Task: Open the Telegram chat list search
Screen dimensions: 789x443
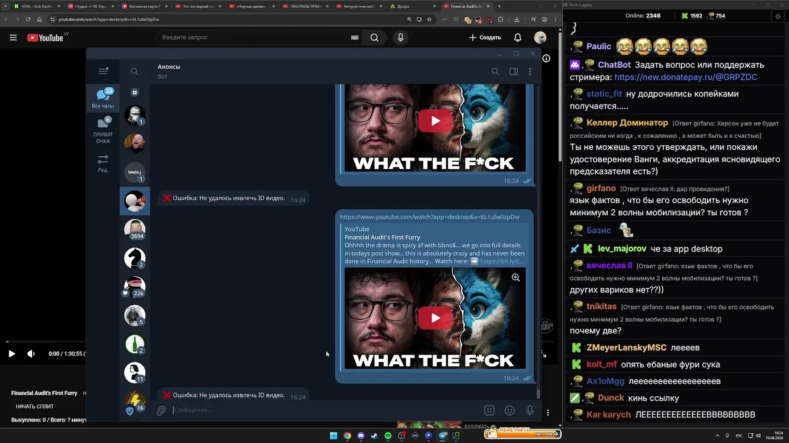Action: point(134,71)
